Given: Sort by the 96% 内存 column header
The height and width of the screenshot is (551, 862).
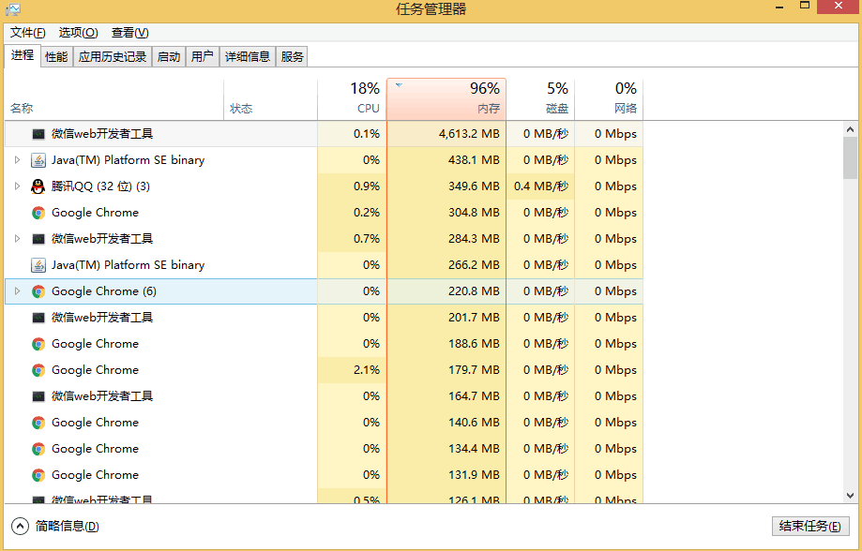Looking at the screenshot, I should [446, 99].
